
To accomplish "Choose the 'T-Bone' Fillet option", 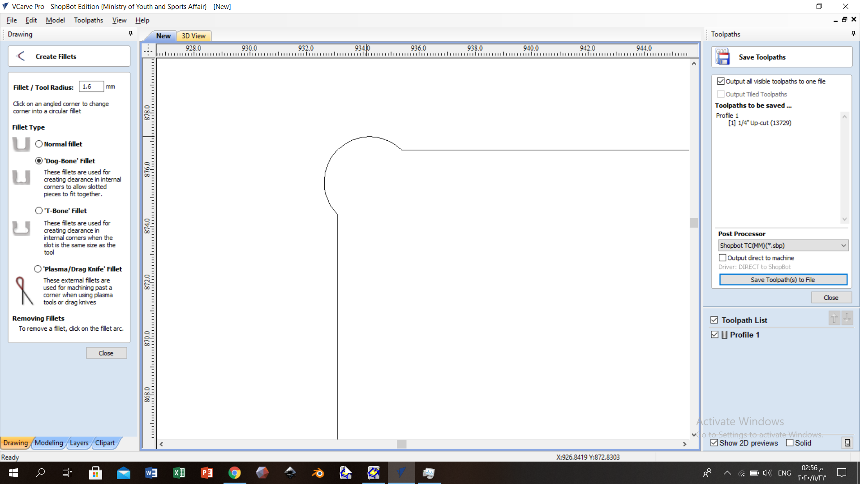I will pyautogui.click(x=39, y=211).
